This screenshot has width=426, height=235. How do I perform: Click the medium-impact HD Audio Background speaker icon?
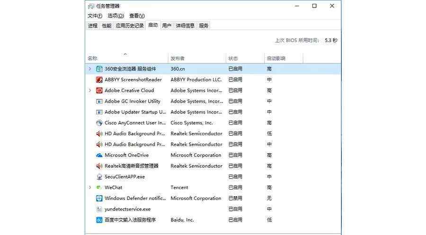[x=99, y=144]
